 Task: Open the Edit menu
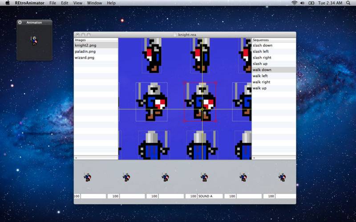pyautogui.click(x=65, y=3)
